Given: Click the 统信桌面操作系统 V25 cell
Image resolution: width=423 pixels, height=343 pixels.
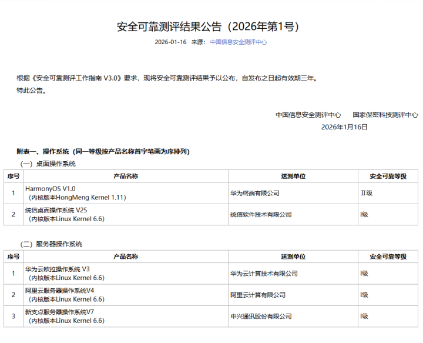Looking at the screenshot, I should tap(126, 214).
